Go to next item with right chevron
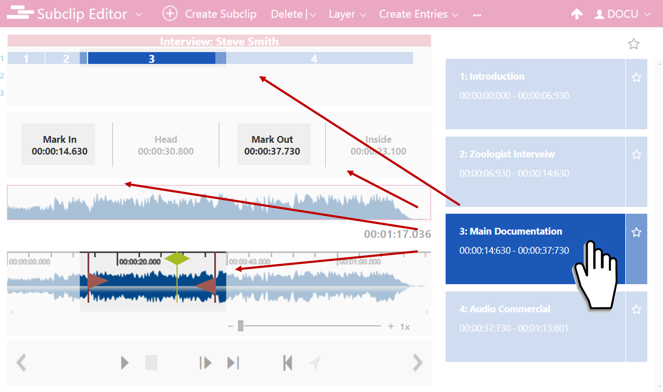 (x=417, y=363)
